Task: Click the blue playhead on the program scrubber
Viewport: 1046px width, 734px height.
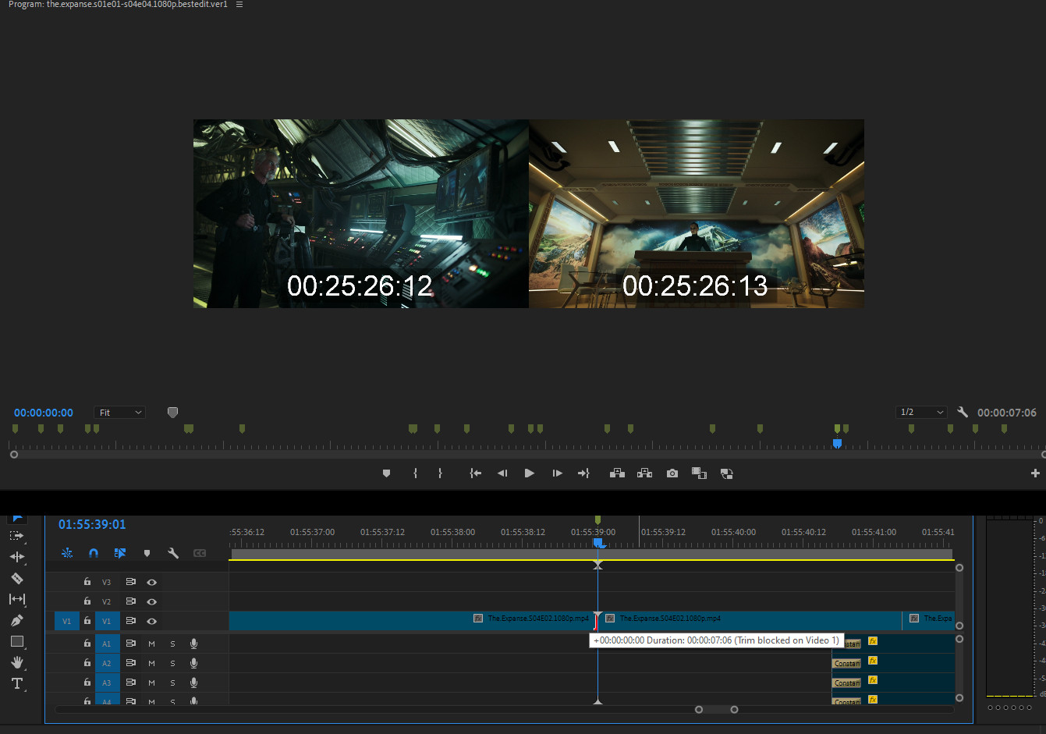Action: [837, 444]
